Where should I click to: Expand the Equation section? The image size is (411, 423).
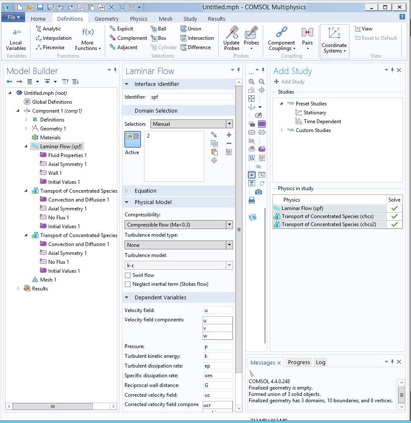pos(145,191)
